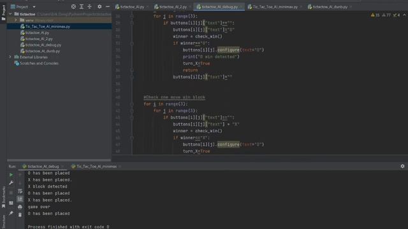Click the Project panel horizontal scrollbar

[x=59, y=160]
